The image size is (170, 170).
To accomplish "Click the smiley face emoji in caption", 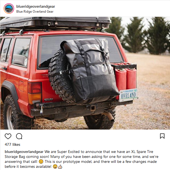I will point(55,166).
